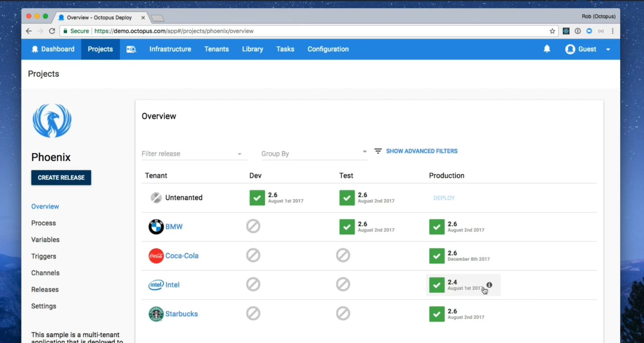644x343 pixels.
Task: Open the Intel tenant link
Action: pos(172,285)
